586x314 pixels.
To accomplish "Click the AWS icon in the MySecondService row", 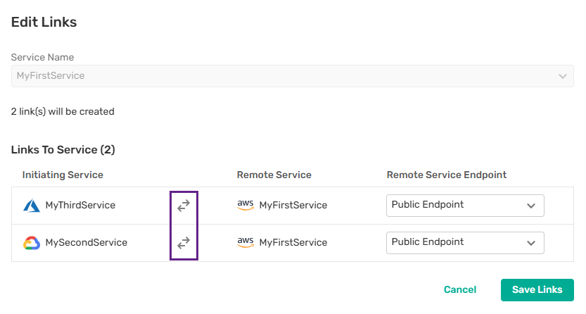I will pyautogui.click(x=246, y=242).
